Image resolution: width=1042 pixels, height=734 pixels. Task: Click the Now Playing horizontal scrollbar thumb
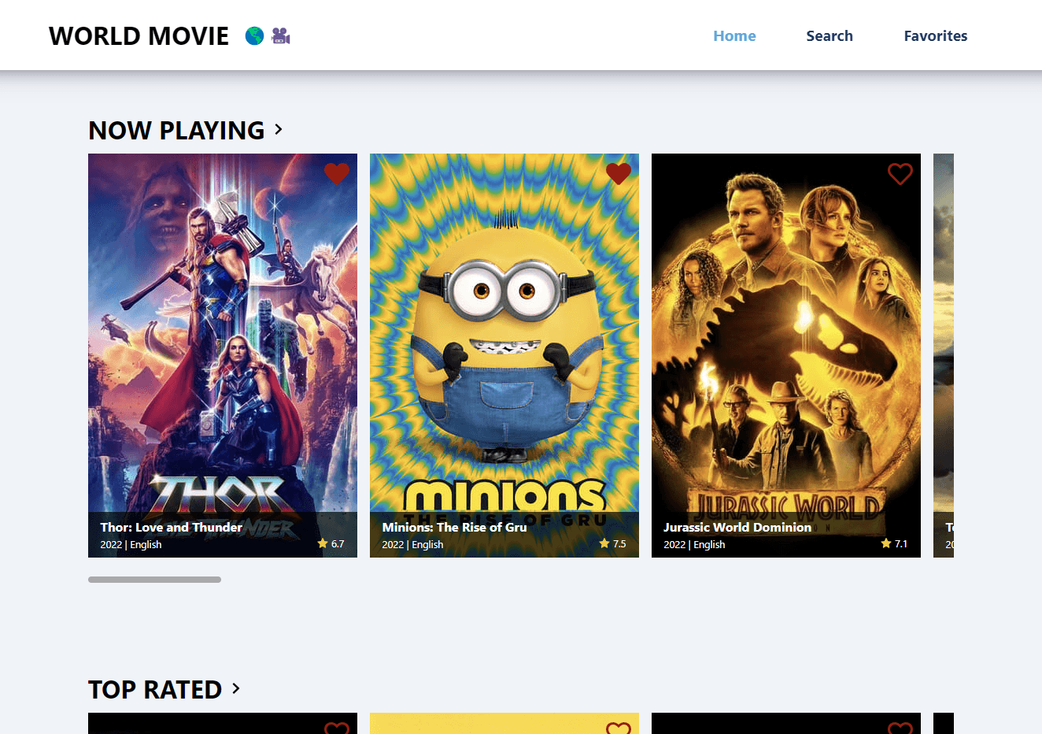point(154,580)
